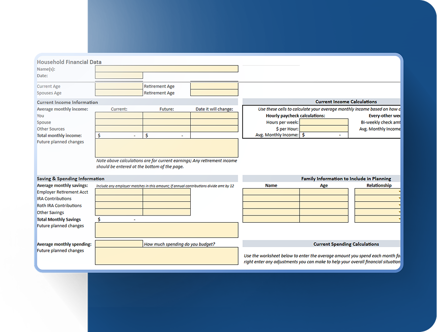This screenshot has width=437, height=332.
Task: Click the Name(s) entry field
Action: pyautogui.click(x=166, y=69)
